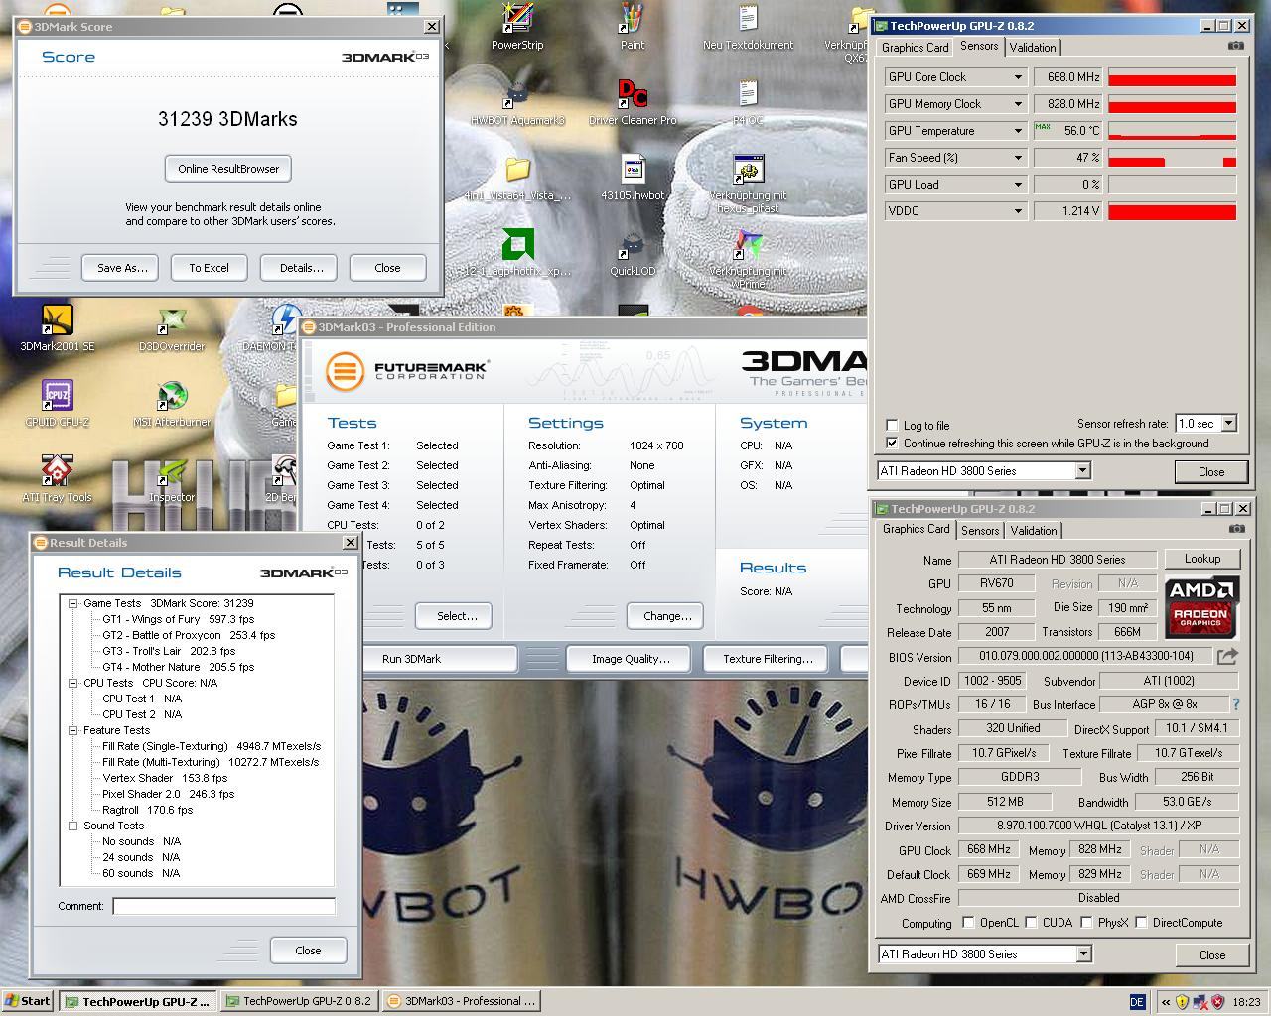Open the GPU Core Clock sensor dropdown

(x=1018, y=77)
